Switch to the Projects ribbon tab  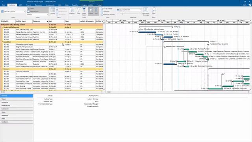point(28,5)
